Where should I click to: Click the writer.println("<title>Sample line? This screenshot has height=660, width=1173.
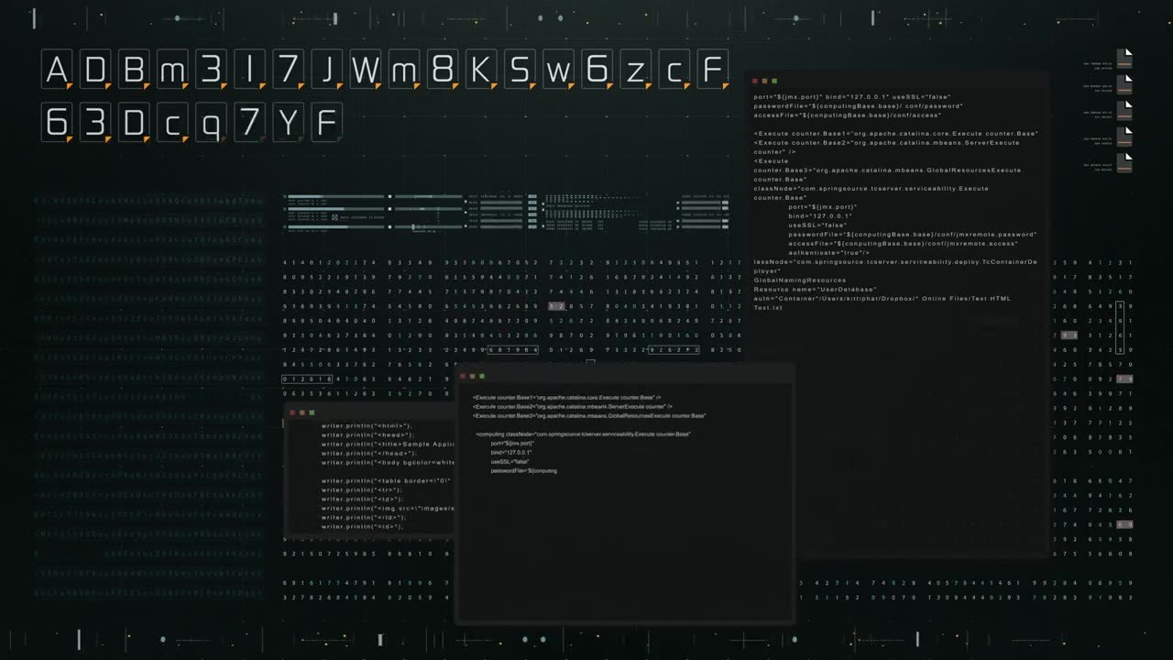click(388, 444)
